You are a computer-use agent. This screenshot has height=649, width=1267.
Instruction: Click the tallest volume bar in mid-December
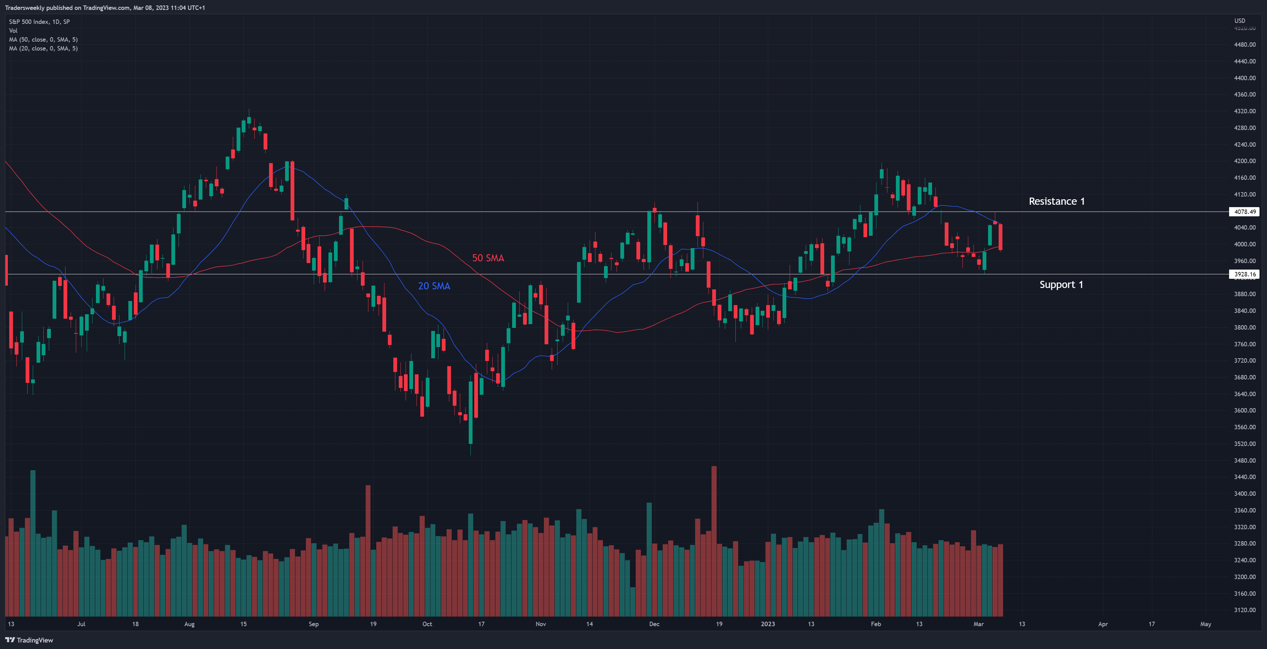714,541
